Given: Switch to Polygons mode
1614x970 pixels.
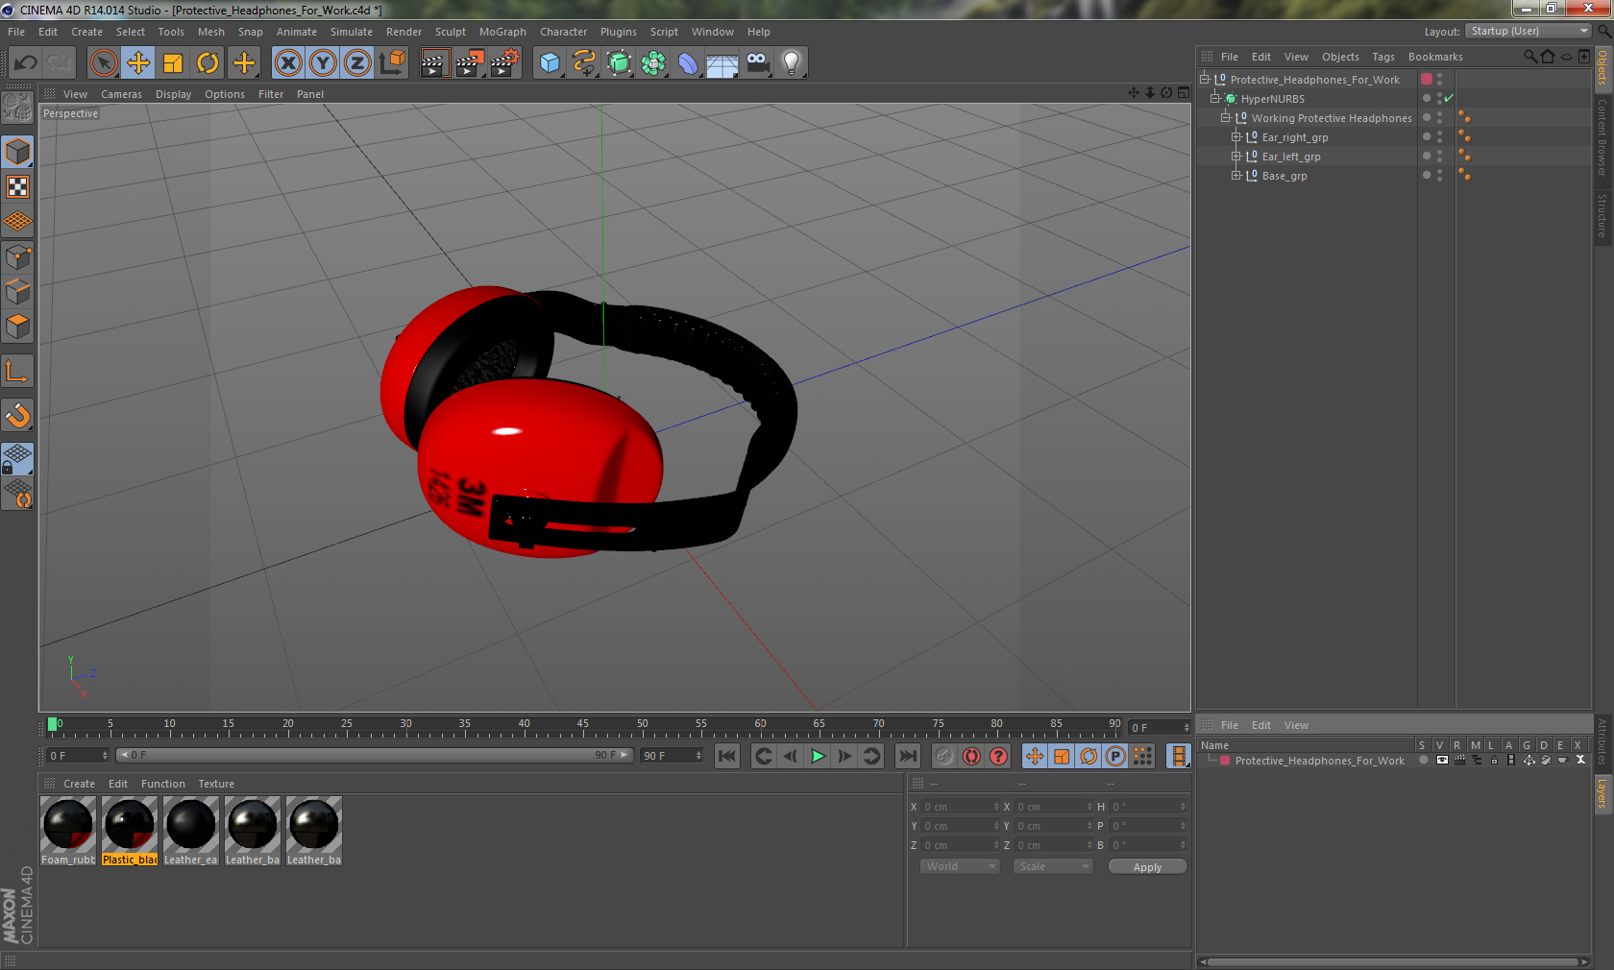Looking at the screenshot, I should tap(18, 327).
